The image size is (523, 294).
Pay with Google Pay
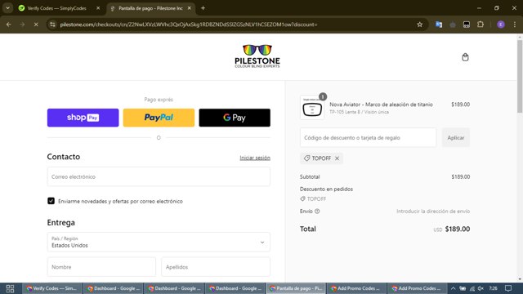pos(235,118)
